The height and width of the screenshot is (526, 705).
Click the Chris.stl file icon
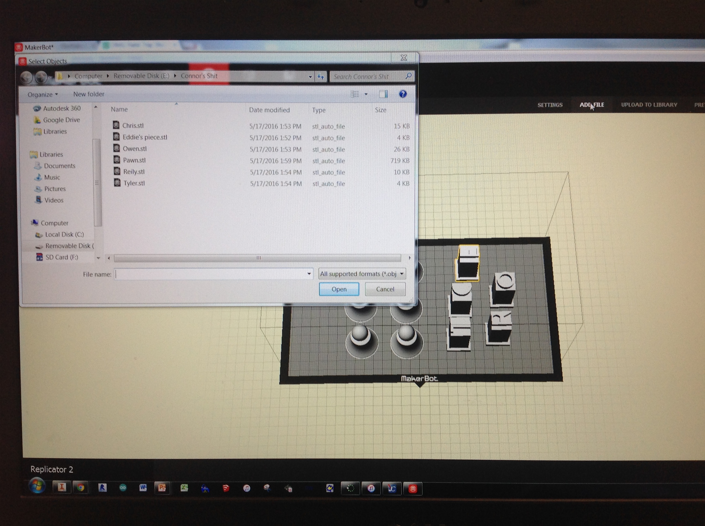point(116,125)
